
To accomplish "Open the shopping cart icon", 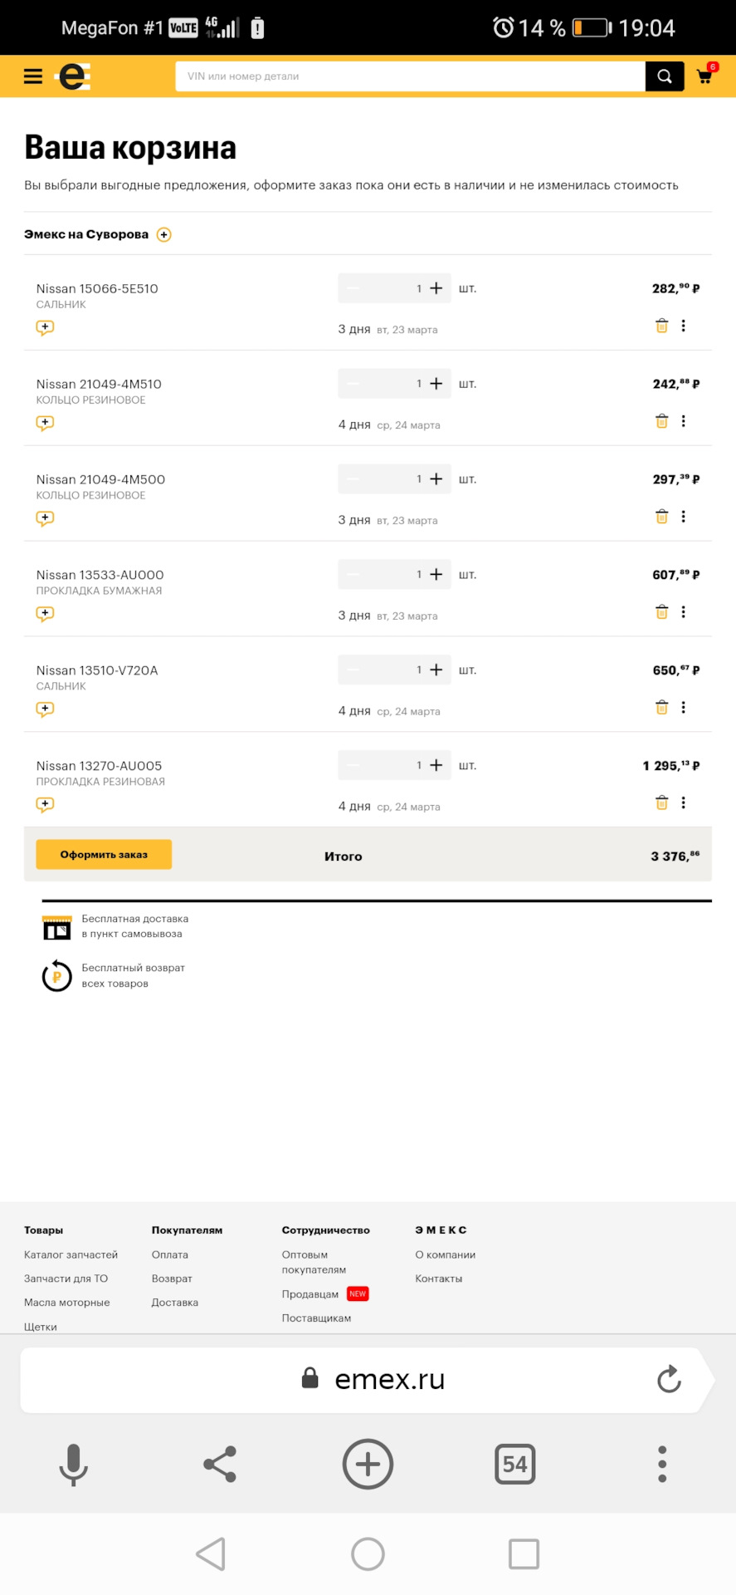I will (706, 75).
